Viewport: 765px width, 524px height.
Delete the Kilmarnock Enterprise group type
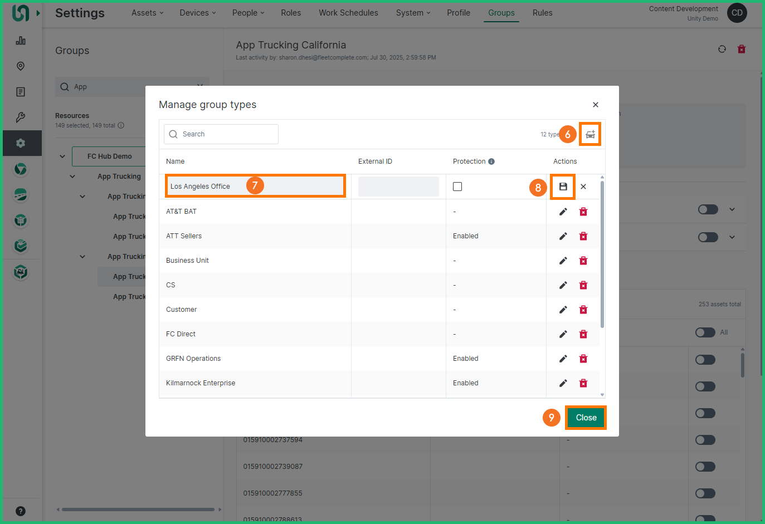point(583,383)
